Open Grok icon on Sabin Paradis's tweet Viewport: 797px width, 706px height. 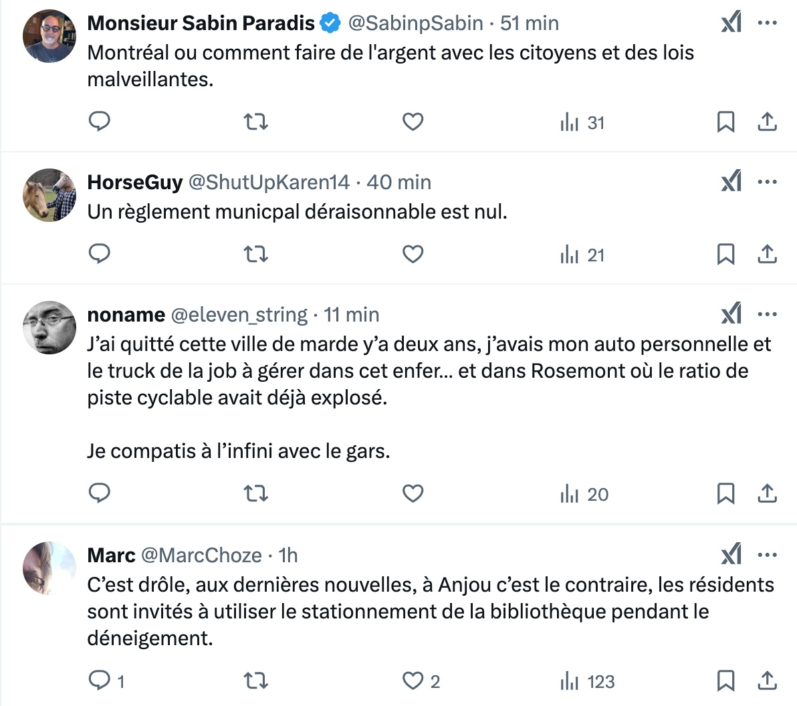pyautogui.click(x=731, y=22)
